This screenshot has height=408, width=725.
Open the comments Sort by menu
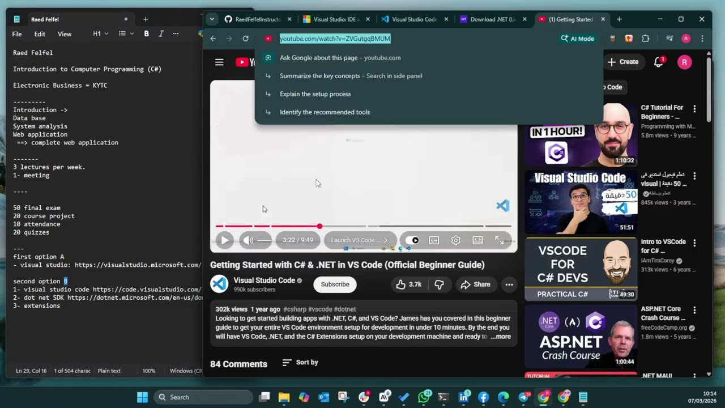tap(300, 362)
